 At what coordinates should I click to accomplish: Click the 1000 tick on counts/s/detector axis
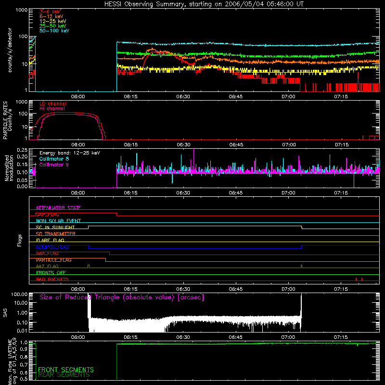[21, 10]
